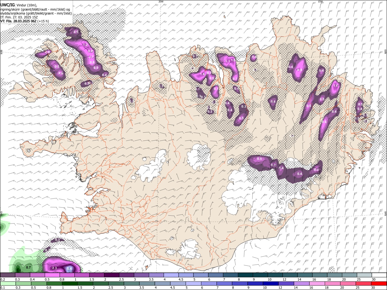387x290 pixels.
Task: Select the palest green swatch at 0.1, bottom scale
Action: [8, 284]
